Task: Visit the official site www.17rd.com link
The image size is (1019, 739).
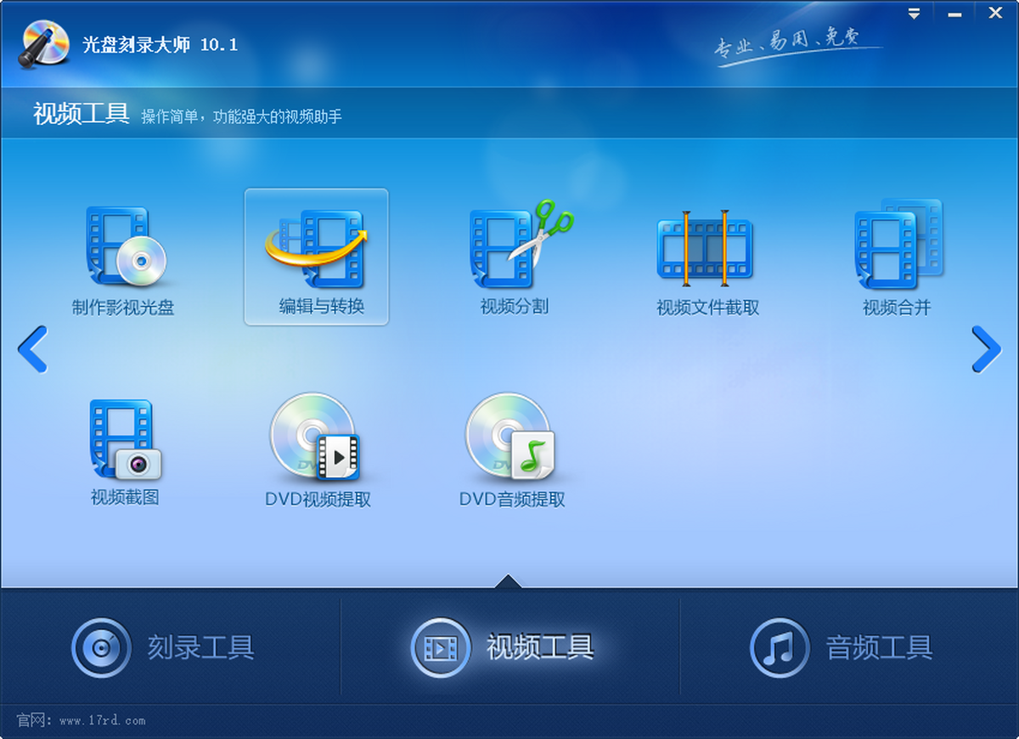Action: [102, 720]
